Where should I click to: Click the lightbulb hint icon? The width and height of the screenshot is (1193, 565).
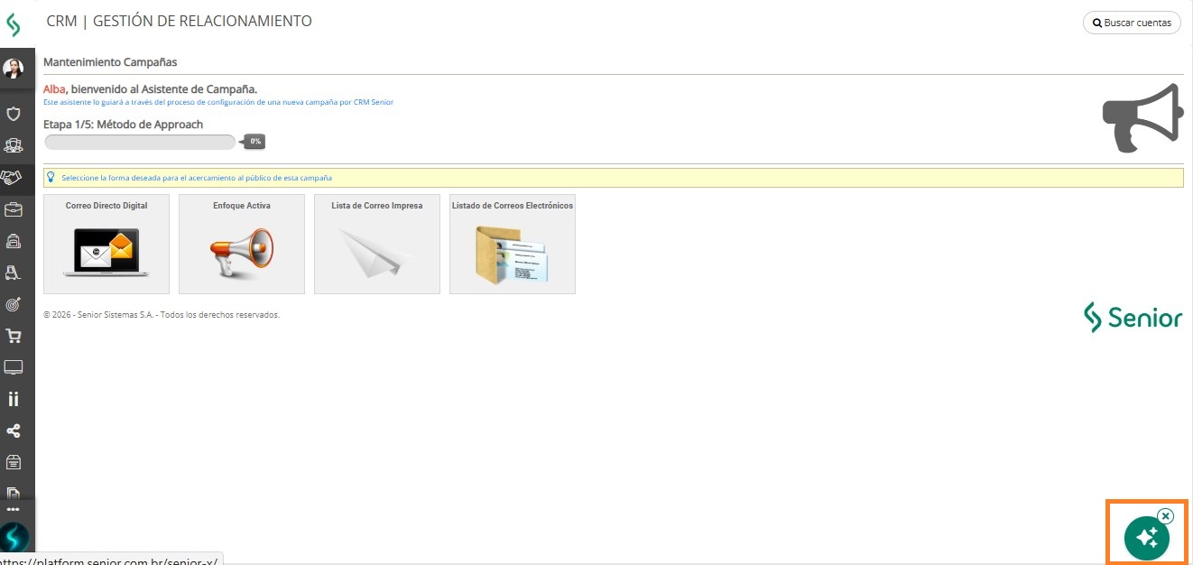[x=51, y=177]
